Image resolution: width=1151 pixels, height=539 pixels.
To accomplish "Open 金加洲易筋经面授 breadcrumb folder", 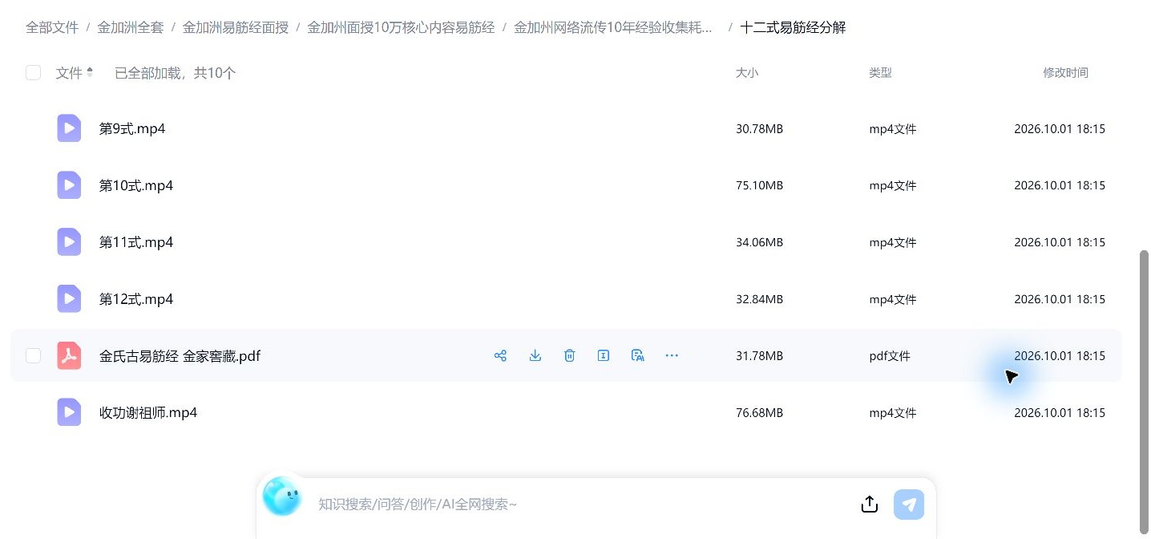I will [236, 27].
